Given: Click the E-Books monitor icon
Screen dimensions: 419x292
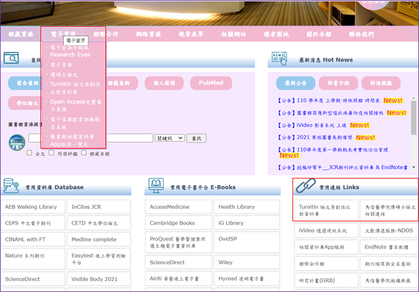Looking at the screenshot, I should [x=156, y=186].
